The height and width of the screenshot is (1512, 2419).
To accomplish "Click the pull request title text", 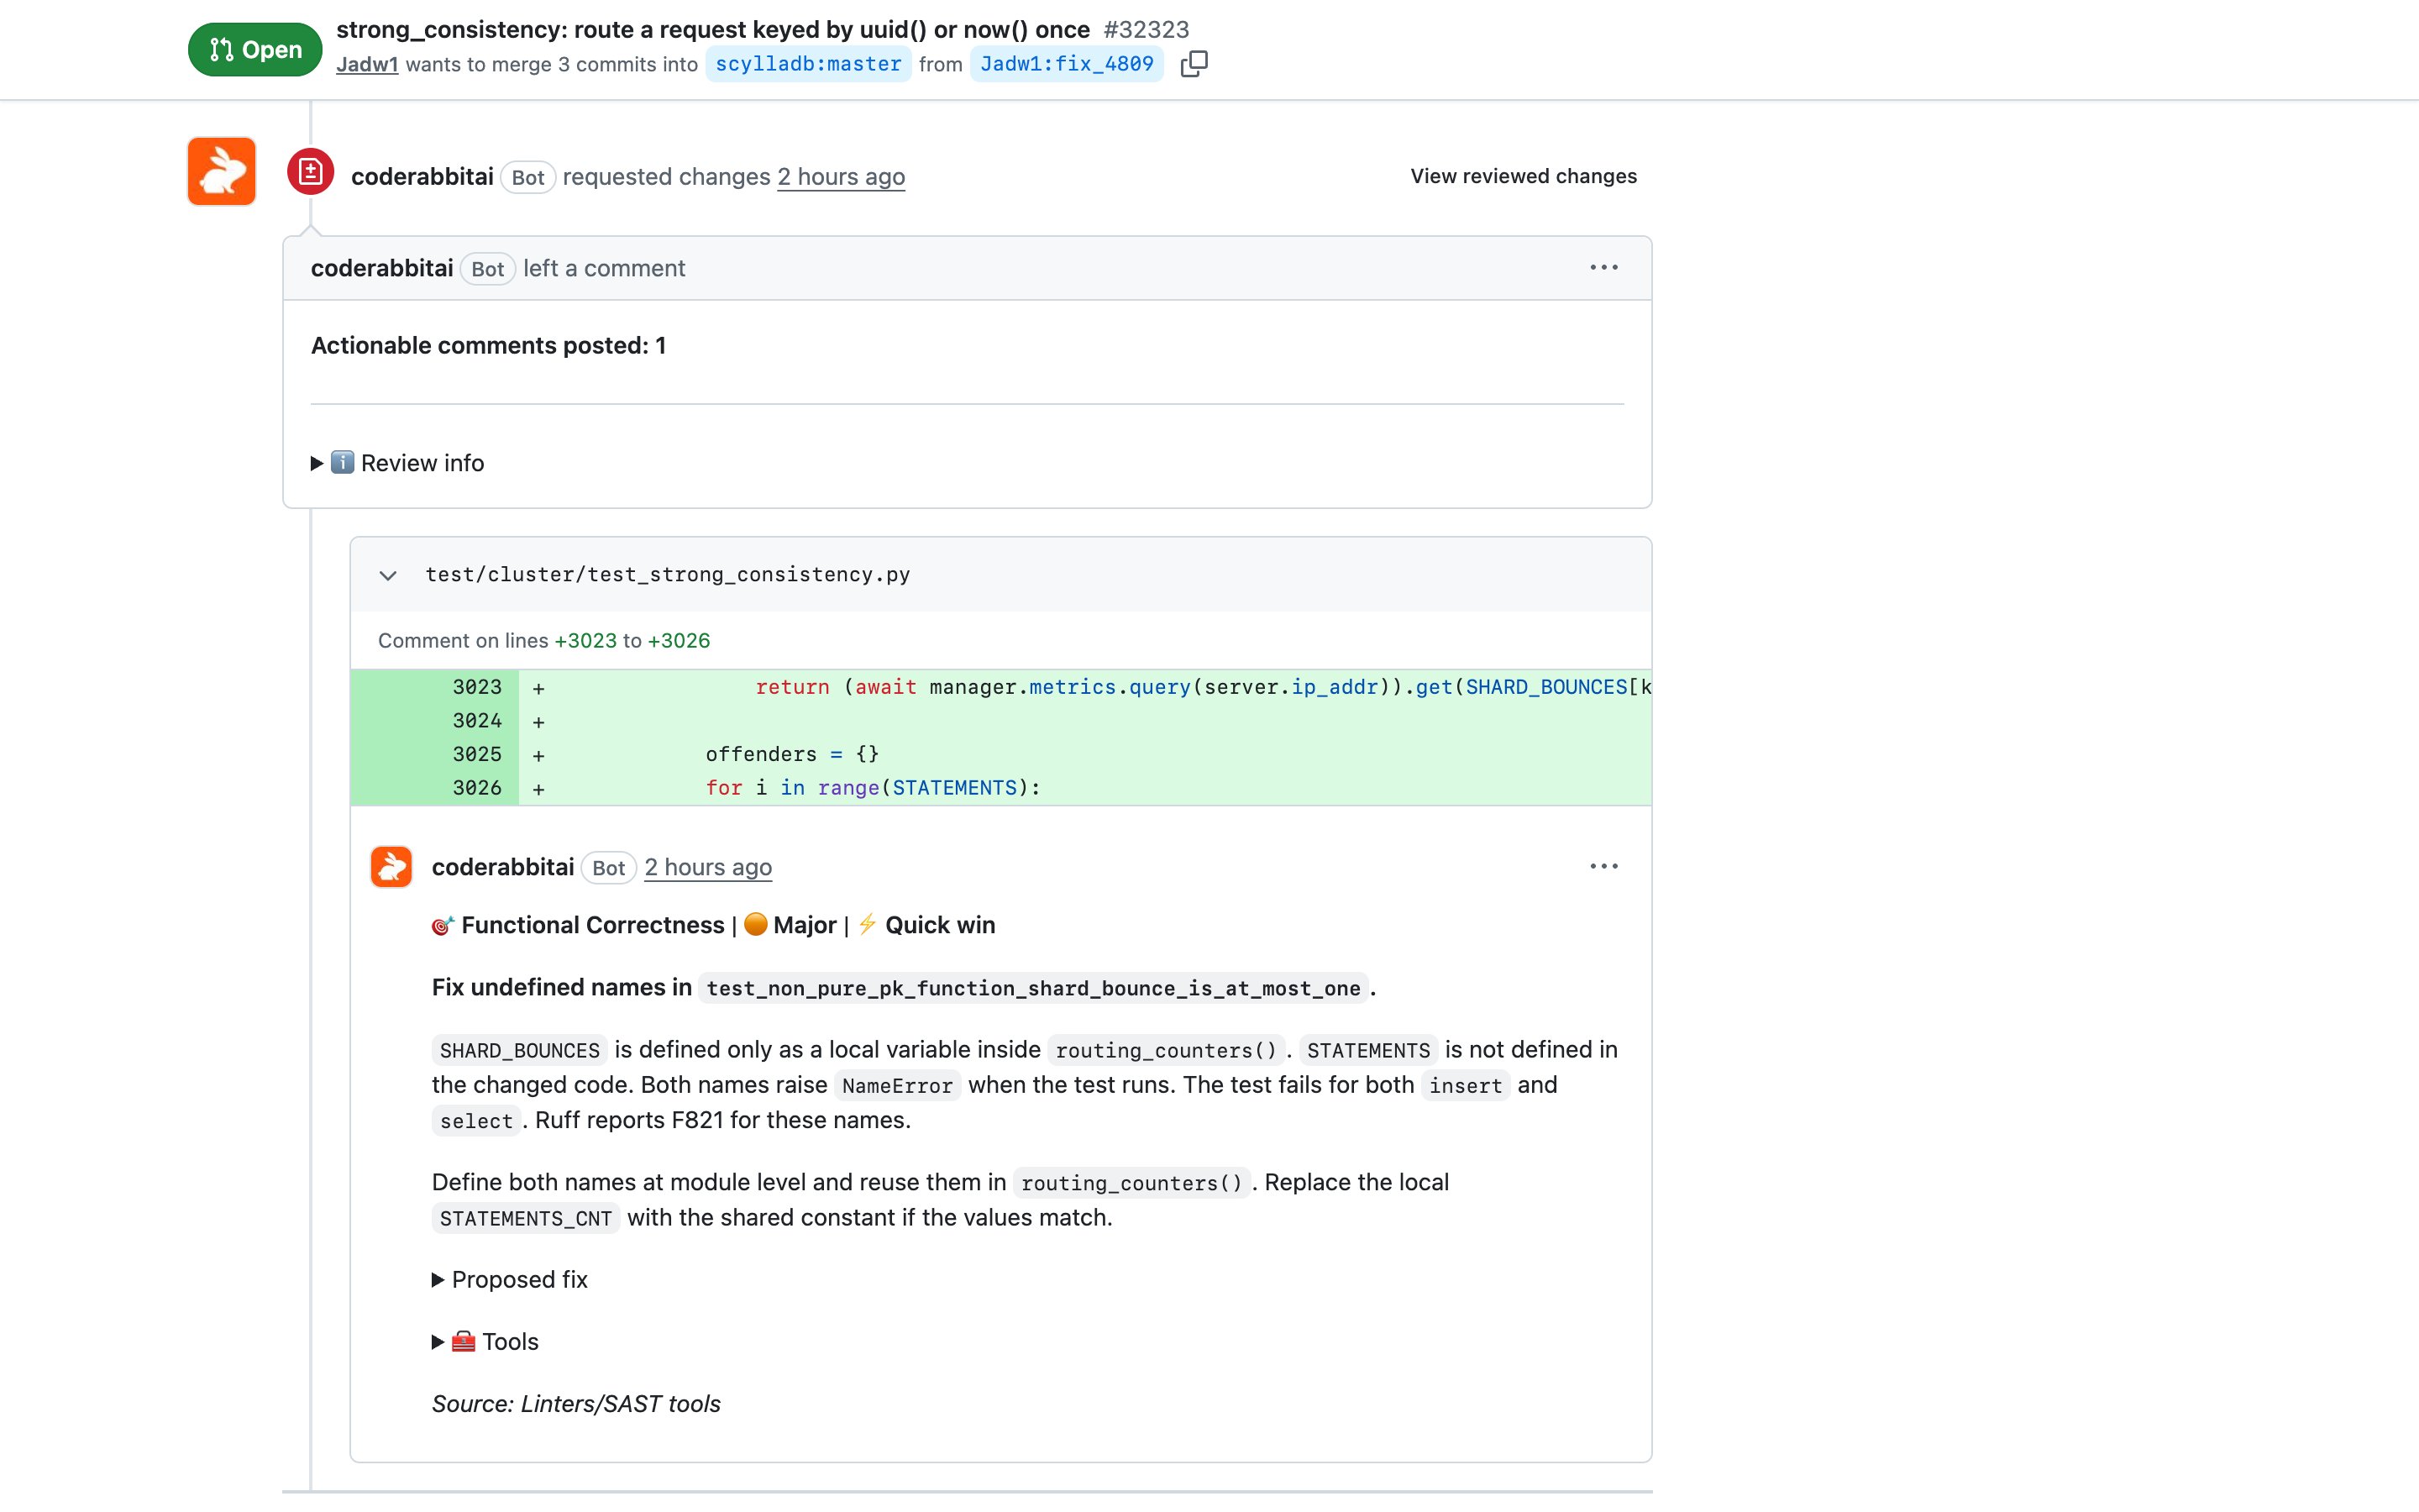I will (713, 30).
